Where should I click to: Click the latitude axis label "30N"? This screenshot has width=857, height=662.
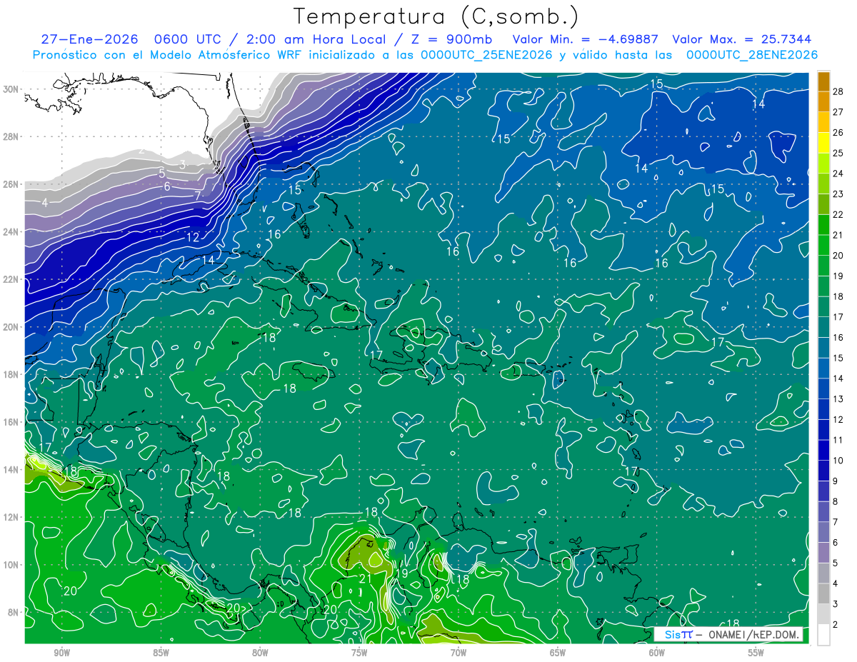pos(11,89)
